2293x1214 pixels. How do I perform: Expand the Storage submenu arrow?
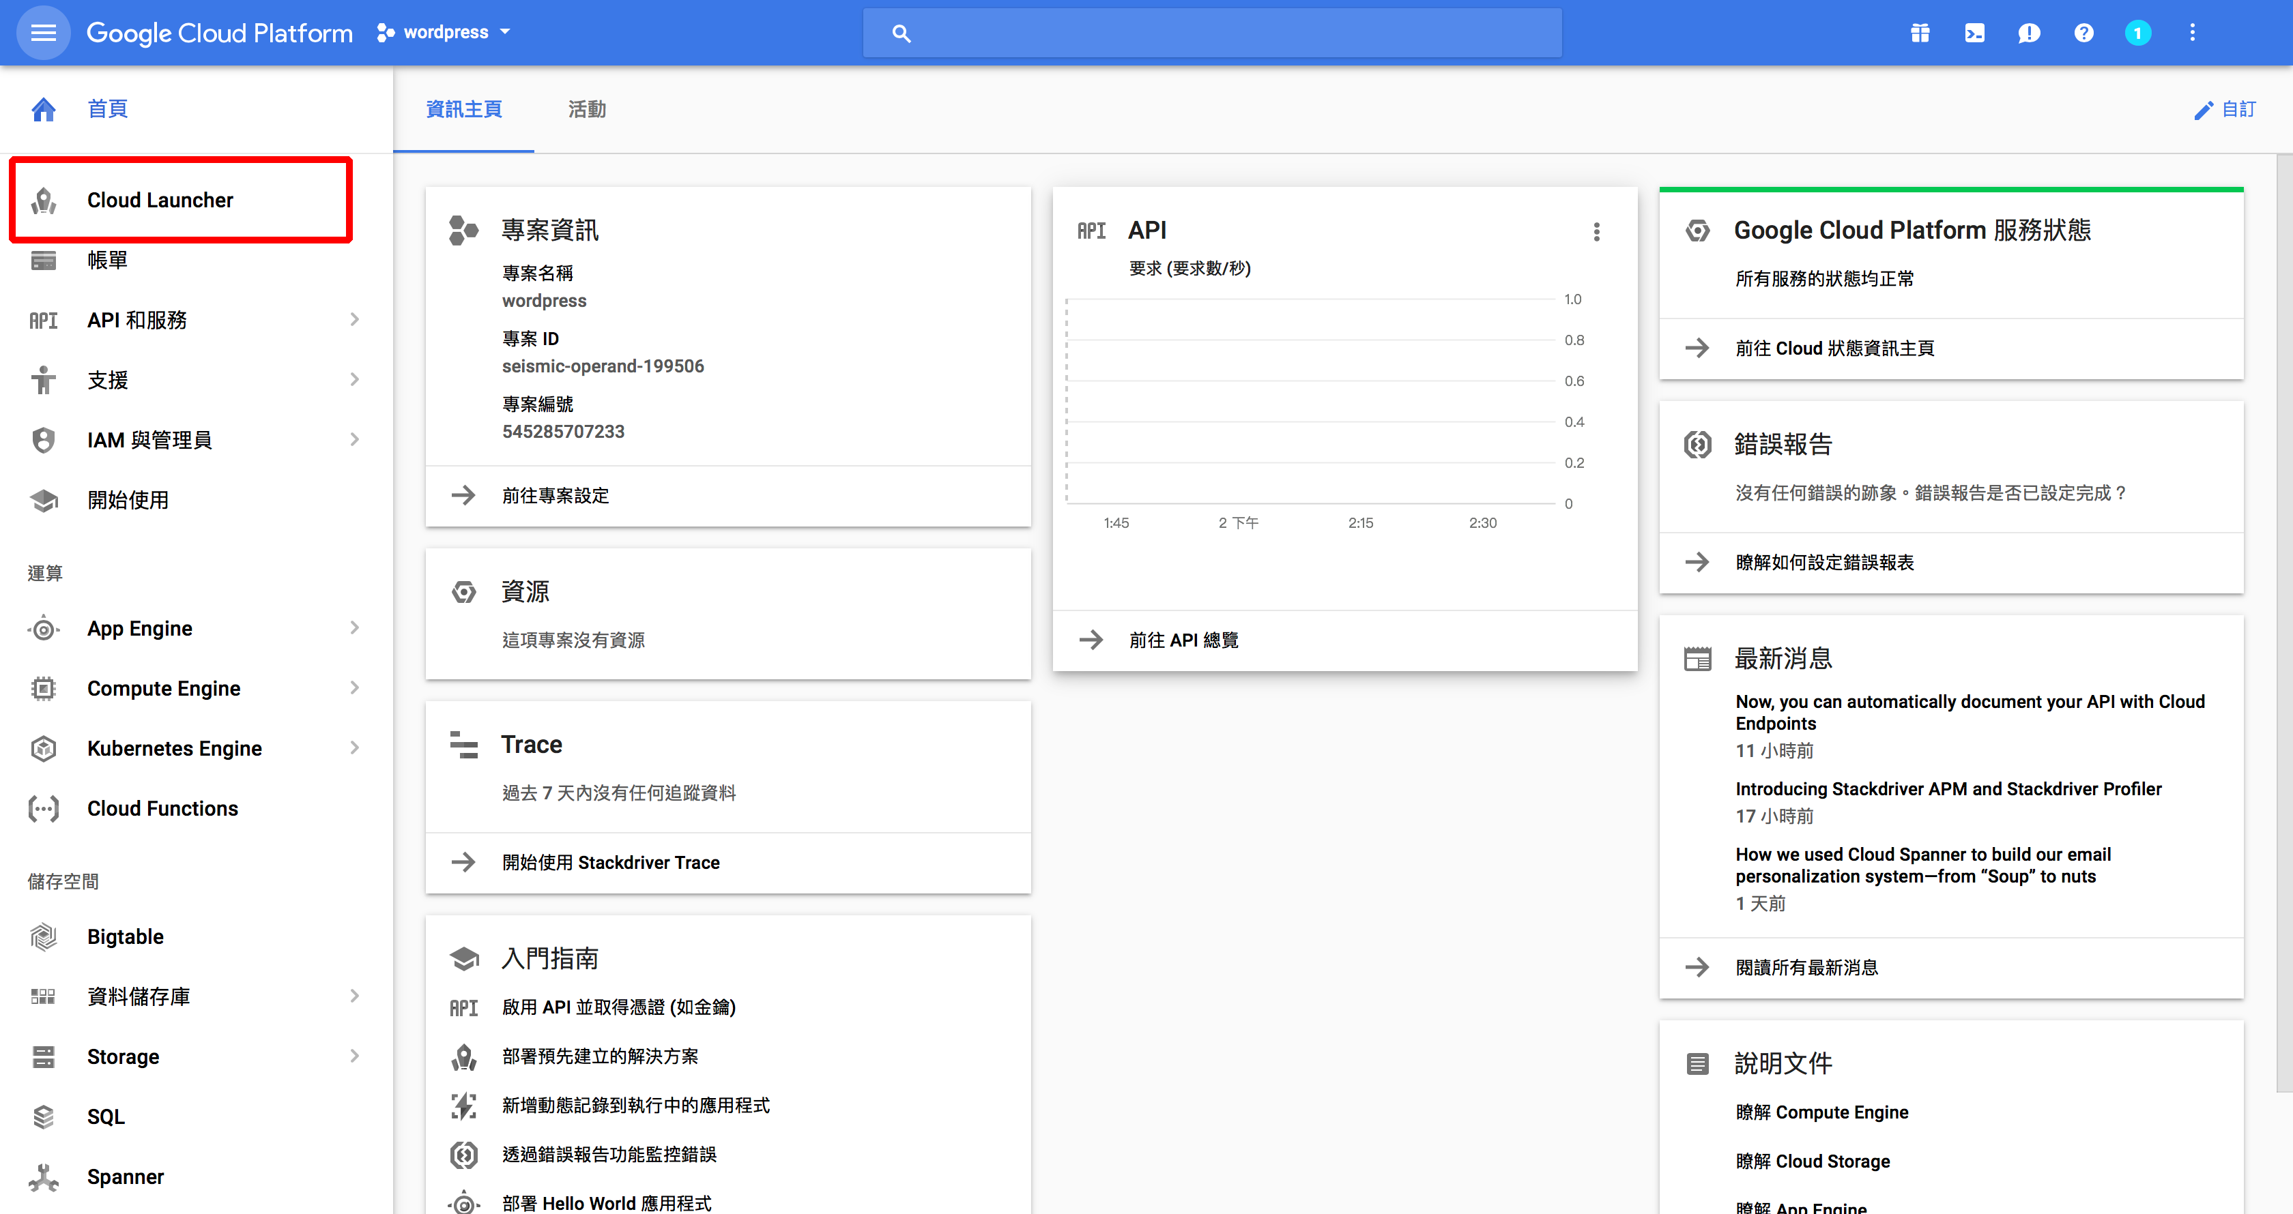354,1056
